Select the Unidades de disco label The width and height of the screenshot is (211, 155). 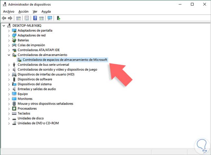(x=31, y=118)
